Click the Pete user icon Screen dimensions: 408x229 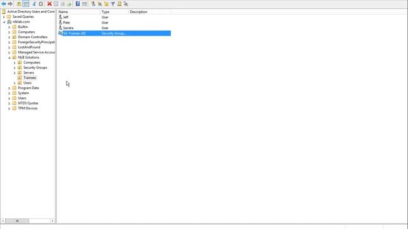tap(61, 22)
